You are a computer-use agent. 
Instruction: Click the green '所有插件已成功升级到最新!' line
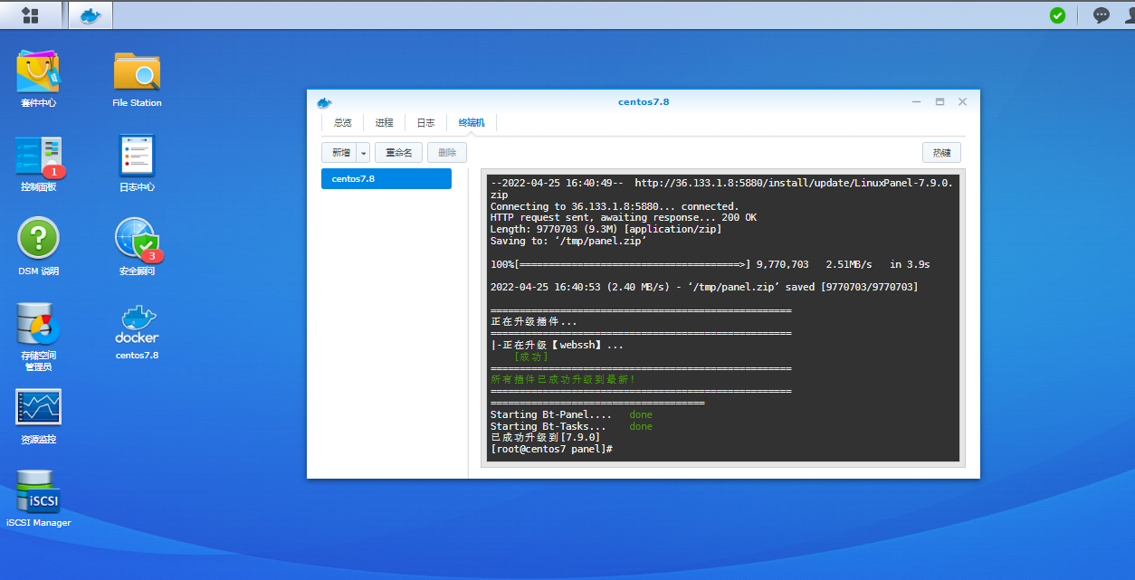pos(563,379)
